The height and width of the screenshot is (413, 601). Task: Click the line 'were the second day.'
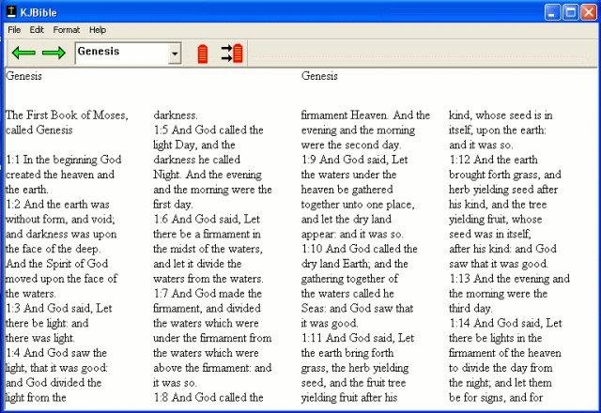(x=351, y=145)
